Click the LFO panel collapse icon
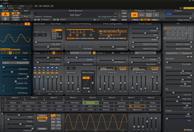Viewport: 194px width, 132px height. pyautogui.click(x=2, y=113)
